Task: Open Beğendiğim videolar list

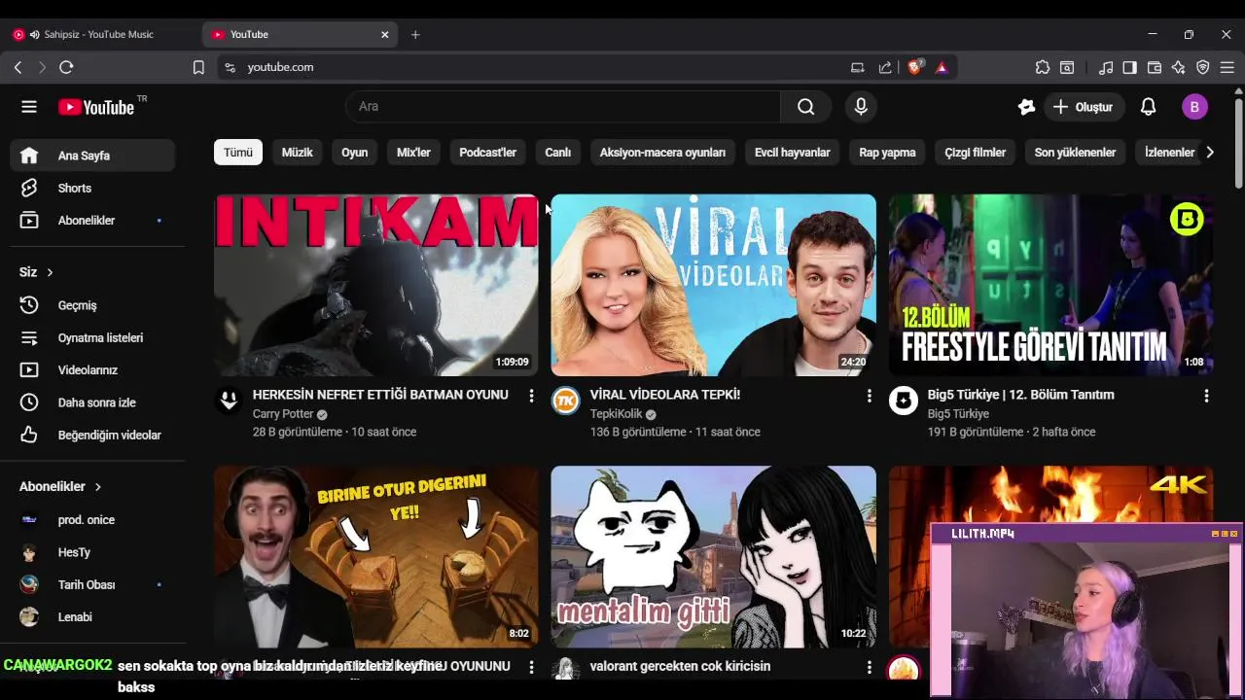Action: (92, 435)
